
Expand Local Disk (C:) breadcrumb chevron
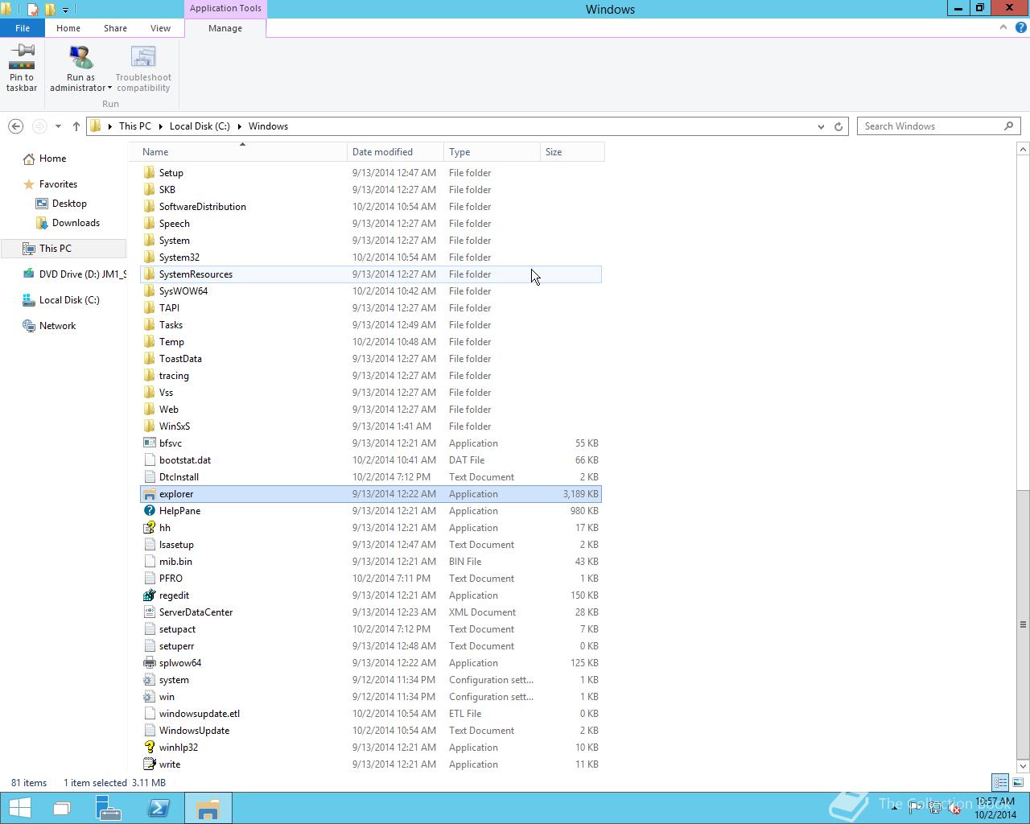[x=239, y=126]
